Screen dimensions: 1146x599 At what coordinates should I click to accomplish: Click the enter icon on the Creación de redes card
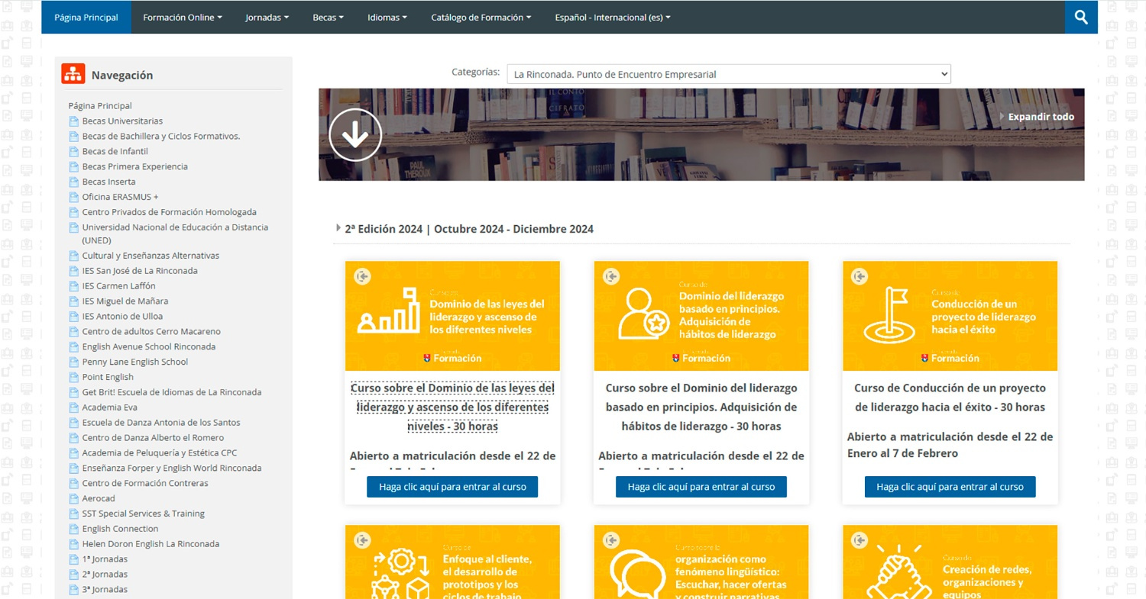(x=860, y=540)
